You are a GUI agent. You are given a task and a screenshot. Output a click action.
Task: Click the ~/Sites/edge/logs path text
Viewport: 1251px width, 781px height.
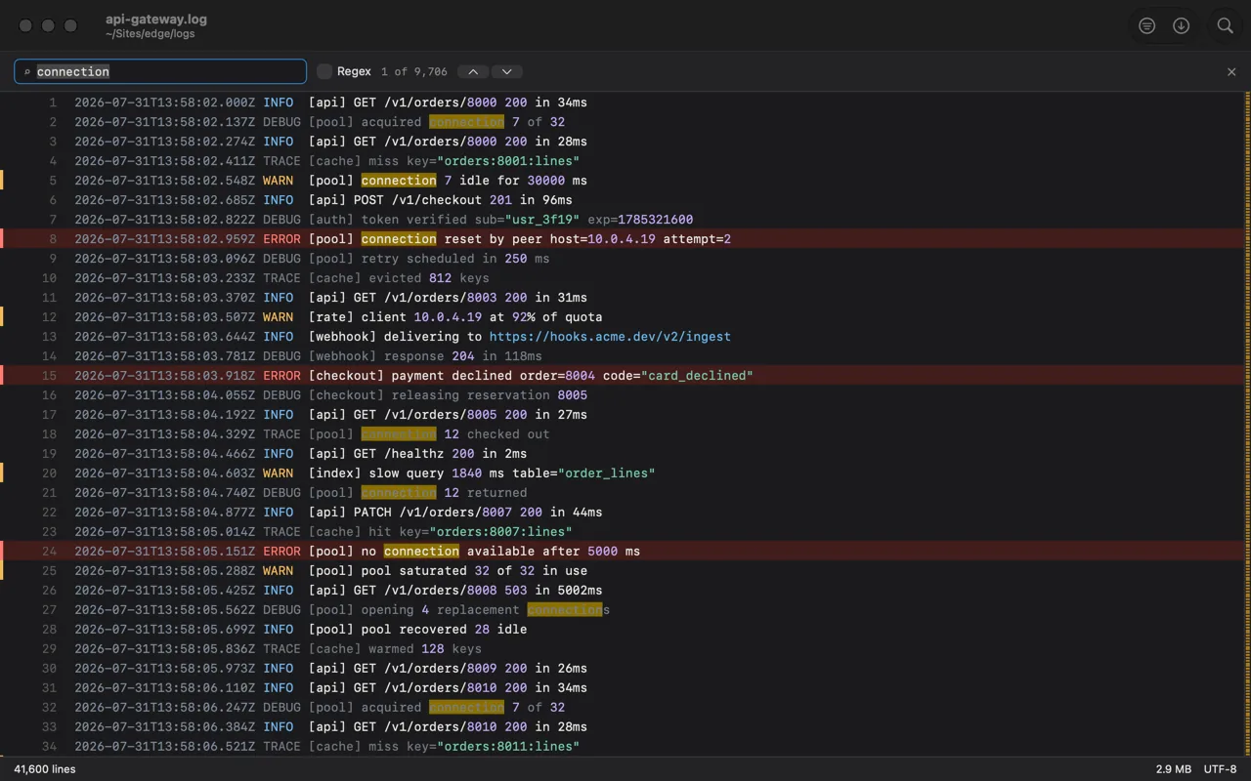[x=151, y=33]
